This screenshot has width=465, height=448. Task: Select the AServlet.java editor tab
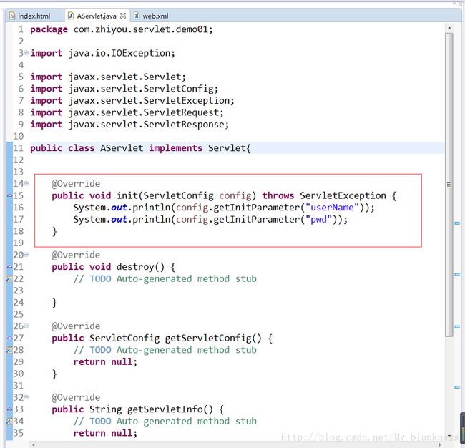(97, 16)
